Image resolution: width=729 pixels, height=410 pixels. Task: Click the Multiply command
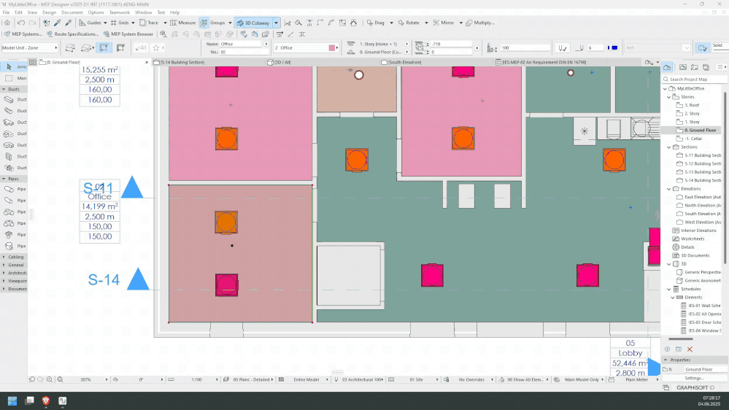480,23
